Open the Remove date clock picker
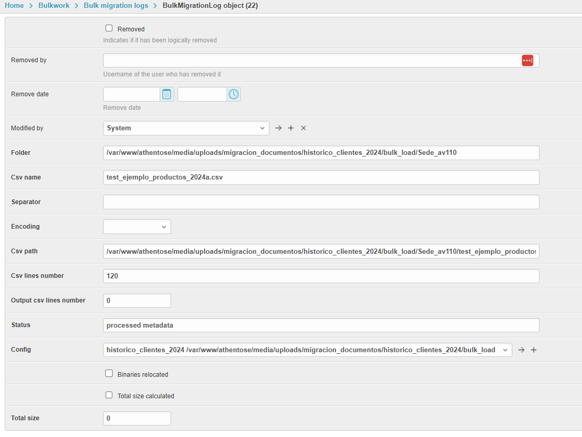The image size is (582, 437). point(233,94)
